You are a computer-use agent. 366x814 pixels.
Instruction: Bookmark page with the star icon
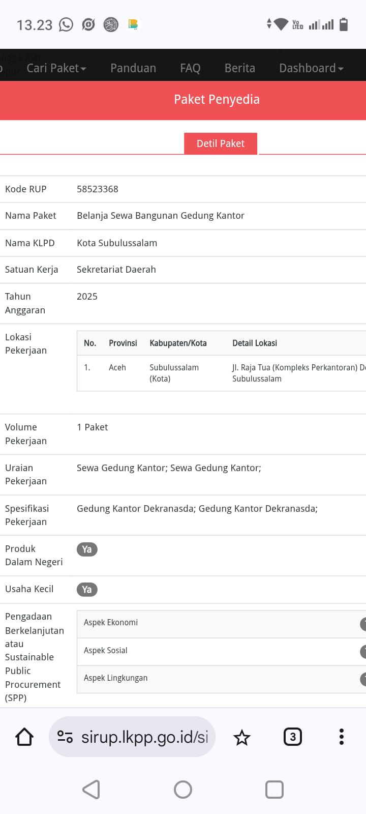pyautogui.click(x=242, y=737)
